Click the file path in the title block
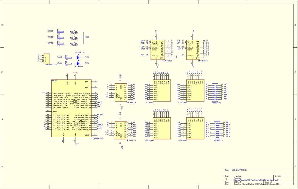298x189 pixels. [x=257, y=184]
